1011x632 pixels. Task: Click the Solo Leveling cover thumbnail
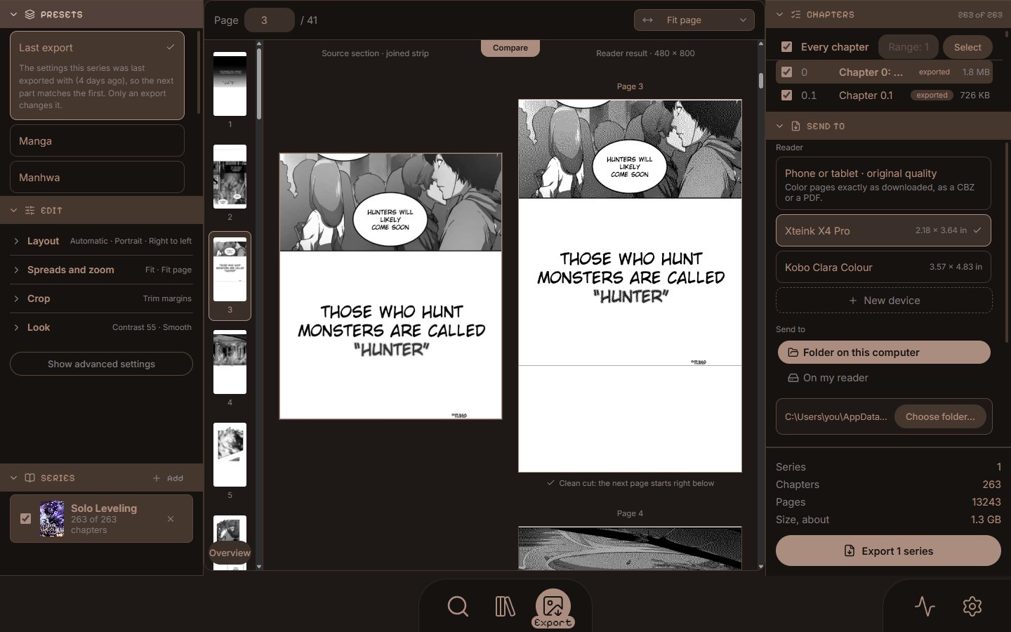(52, 519)
